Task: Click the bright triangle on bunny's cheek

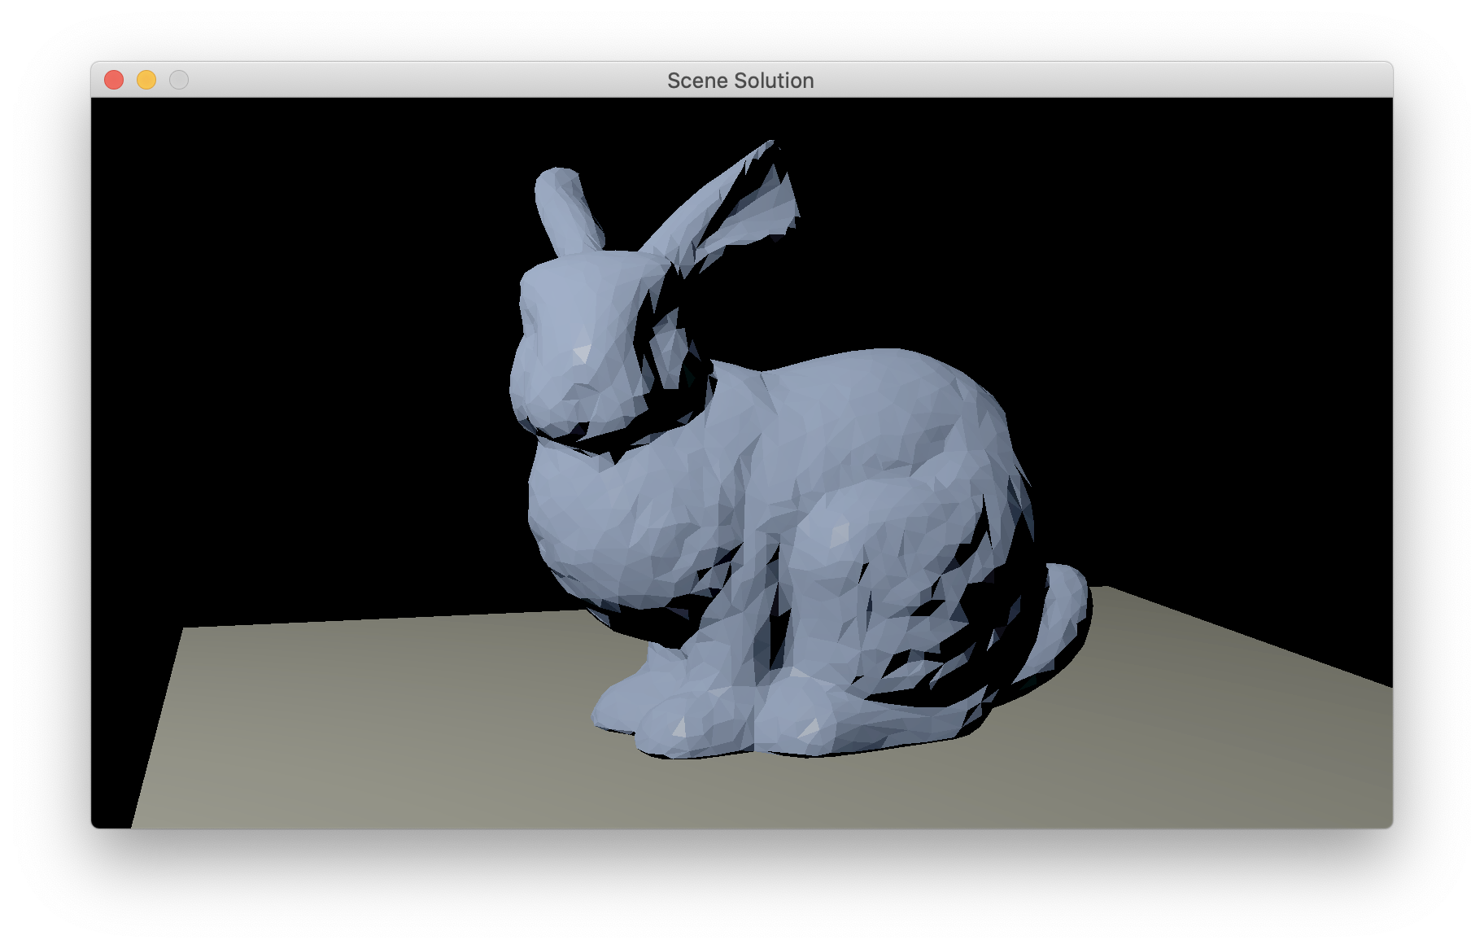Action: pyautogui.click(x=581, y=353)
